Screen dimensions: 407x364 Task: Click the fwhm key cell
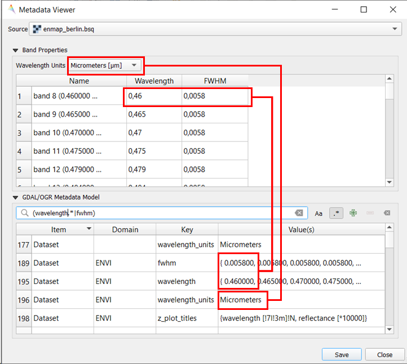click(x=187, y=263)
